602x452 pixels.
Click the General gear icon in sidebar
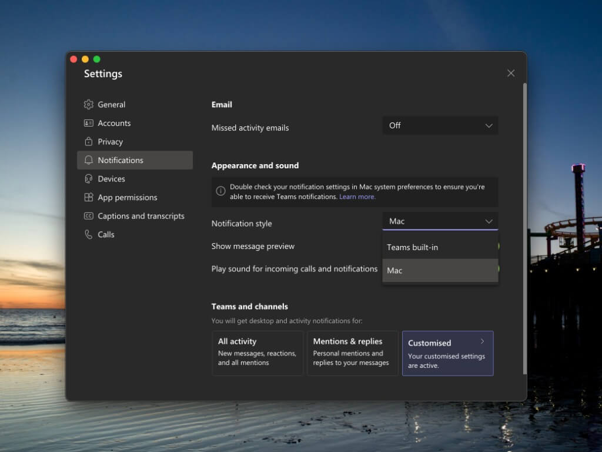tap(89, 104)
